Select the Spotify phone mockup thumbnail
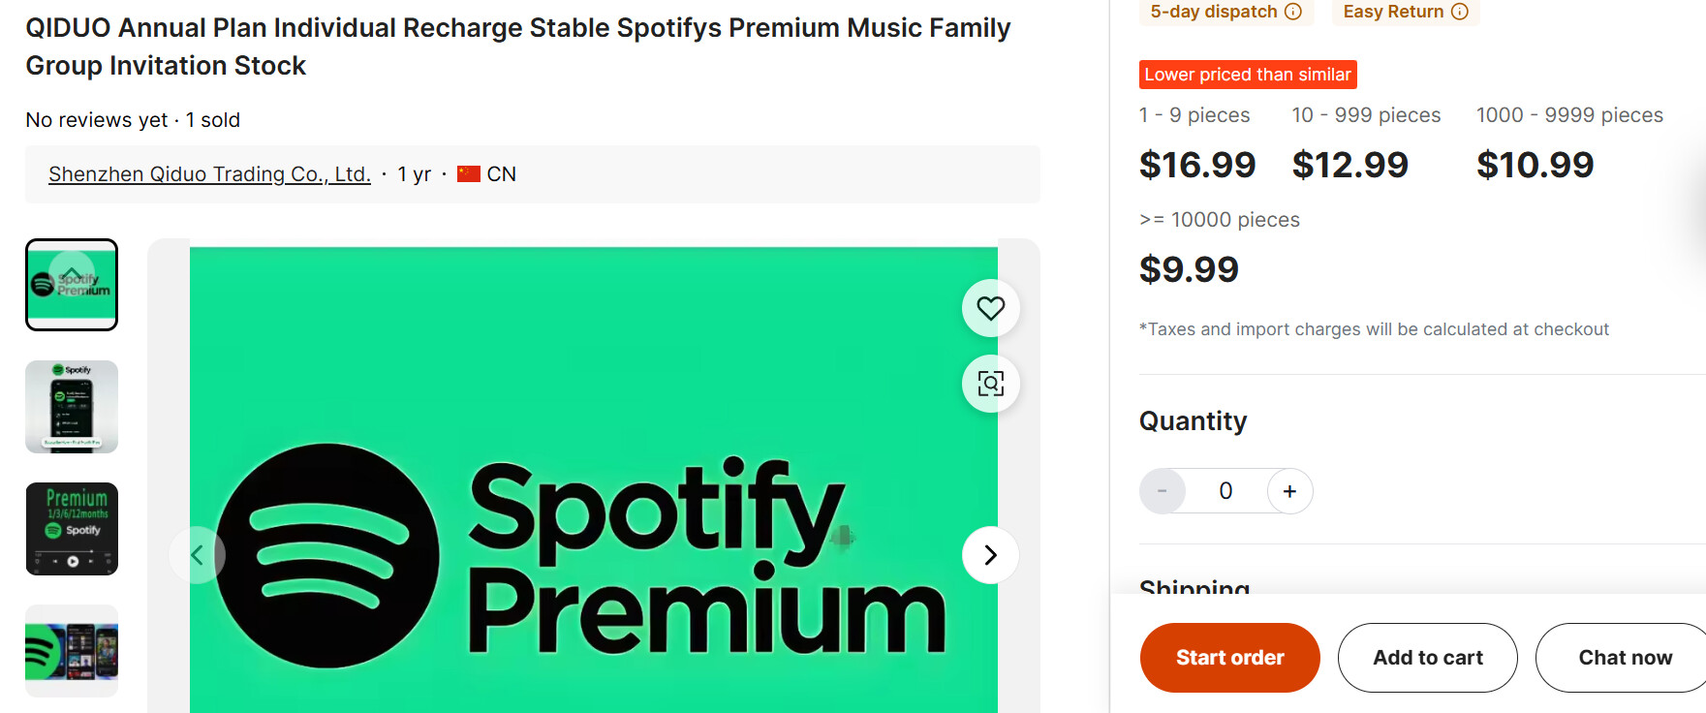 [72, 407]
